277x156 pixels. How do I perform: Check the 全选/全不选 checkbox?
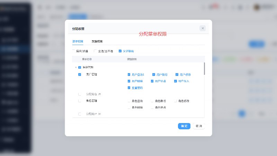(95, 51)
